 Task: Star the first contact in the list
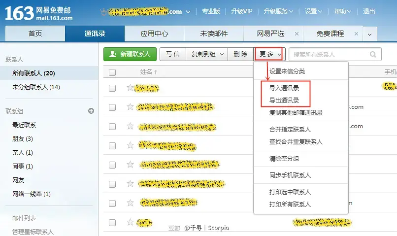tap(130, 88)
